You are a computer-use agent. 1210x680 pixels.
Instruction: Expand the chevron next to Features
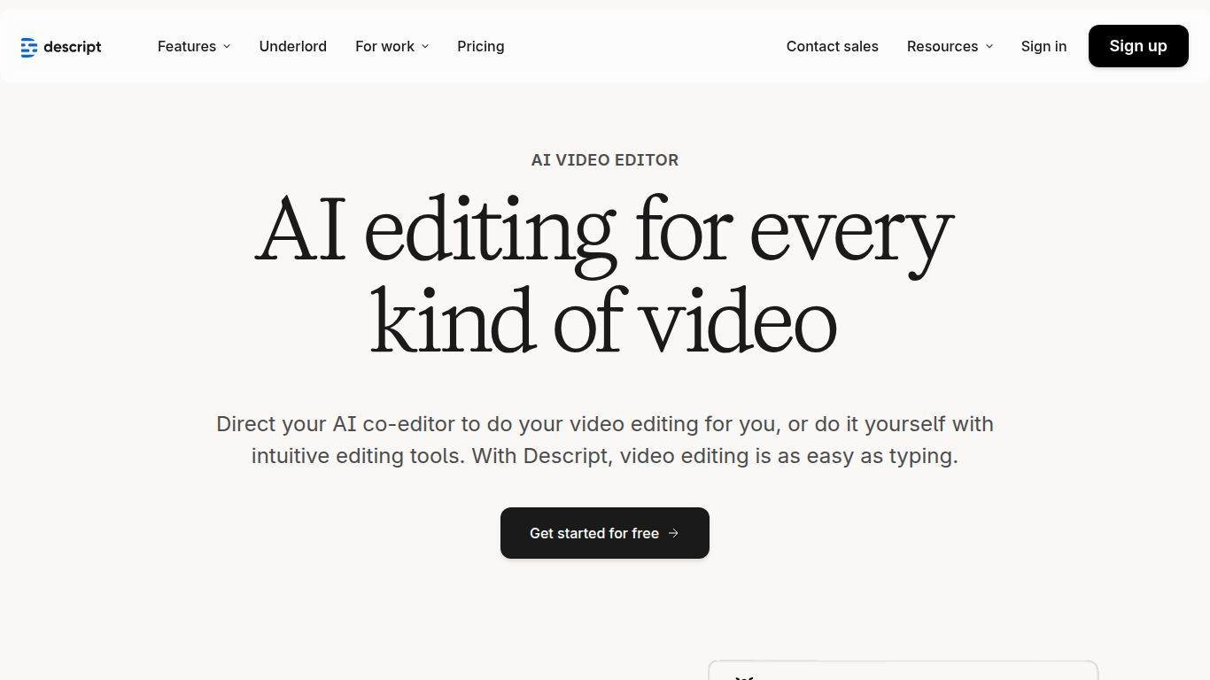tap(227, 46)
